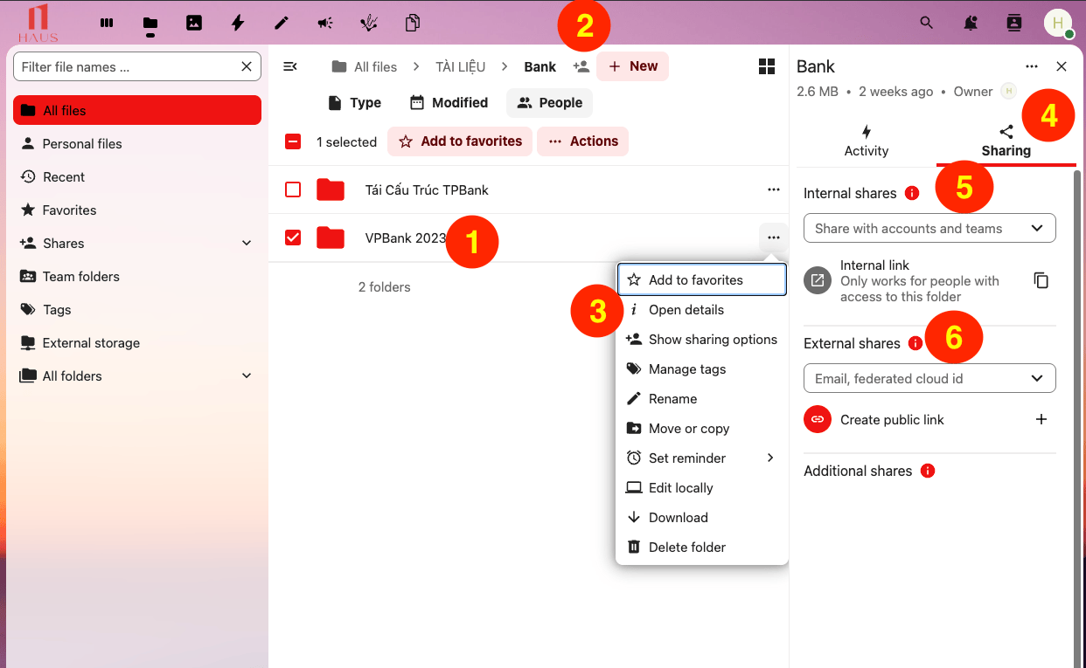
Task: Expand the Shares section in sidebar
Action: click(x=247, y=244)
